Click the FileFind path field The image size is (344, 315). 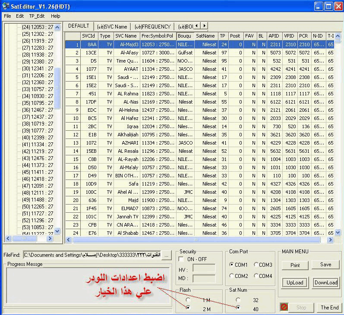92,255
